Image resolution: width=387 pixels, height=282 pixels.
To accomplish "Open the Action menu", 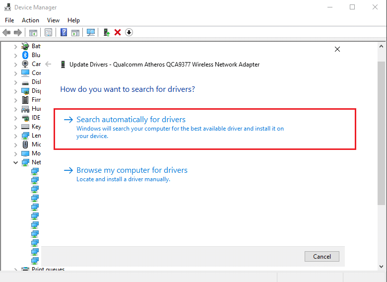I will [30, 20].
